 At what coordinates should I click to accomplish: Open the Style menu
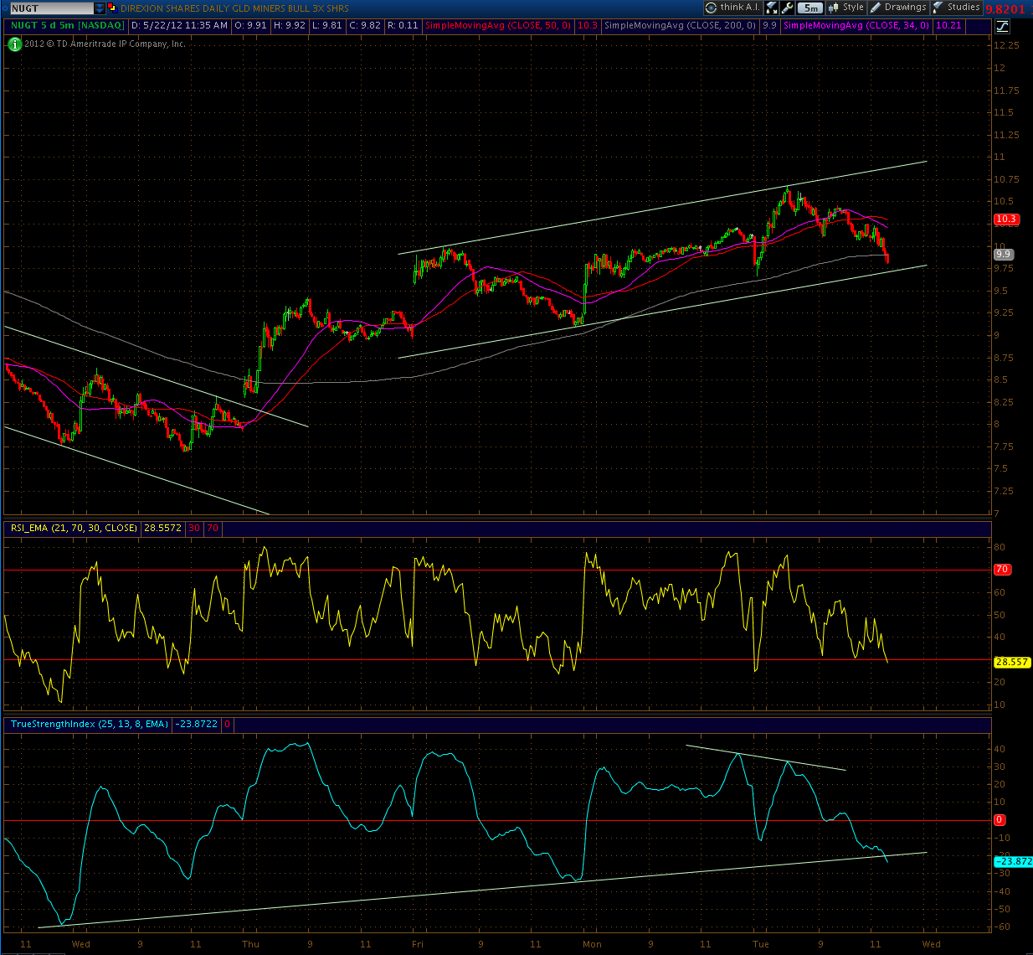[846, 8]
